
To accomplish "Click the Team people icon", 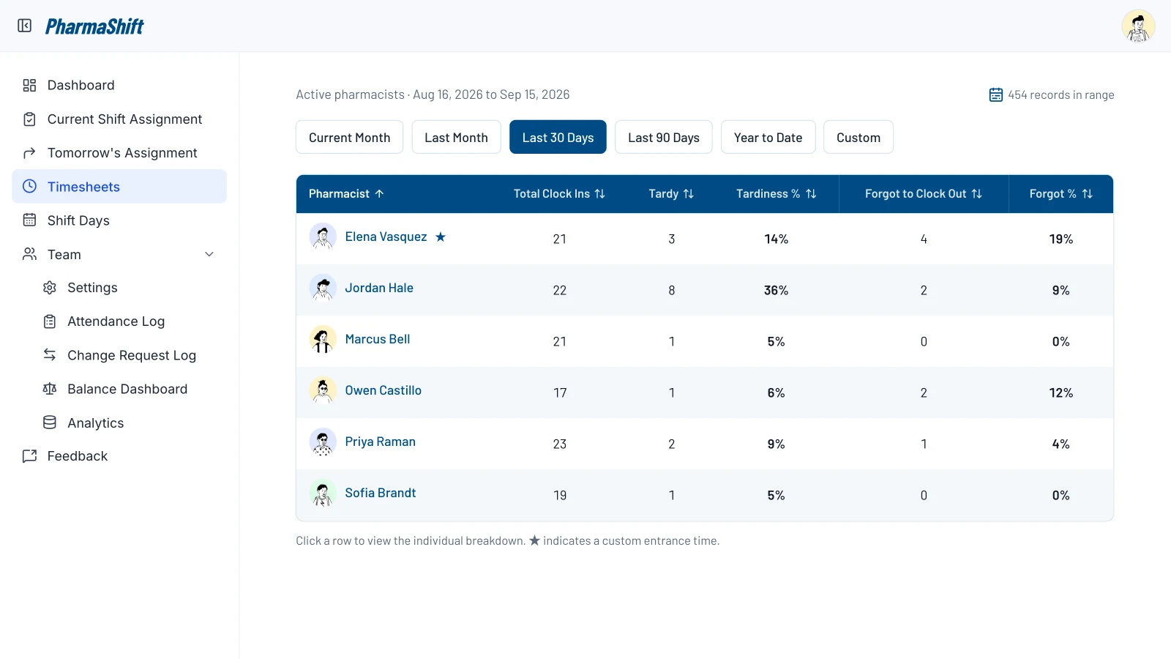I will [x=29, y=254].
